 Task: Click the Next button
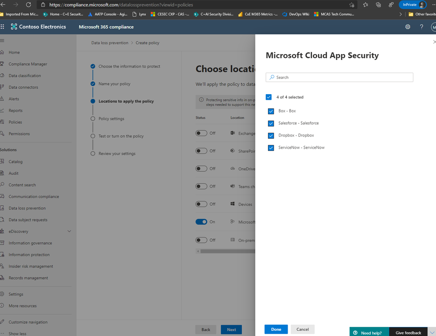point(231,329)
